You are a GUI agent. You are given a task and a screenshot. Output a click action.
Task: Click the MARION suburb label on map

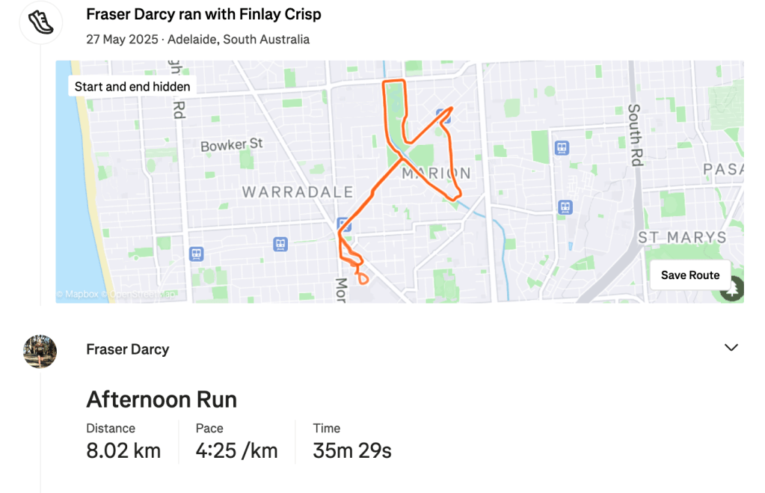point(437,174)
